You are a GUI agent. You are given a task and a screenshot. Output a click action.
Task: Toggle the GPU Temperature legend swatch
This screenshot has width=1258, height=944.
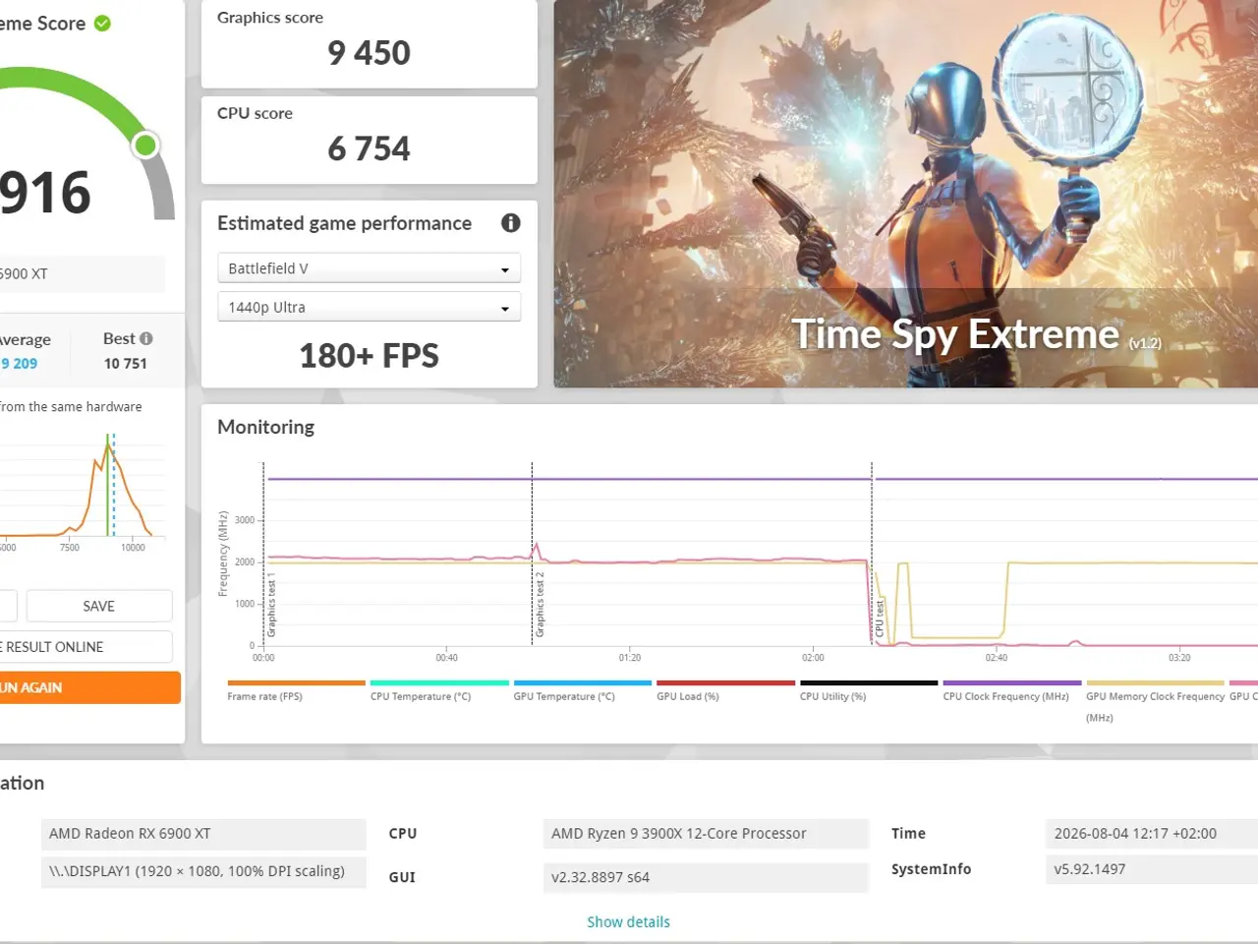click(x=583, y=682)
